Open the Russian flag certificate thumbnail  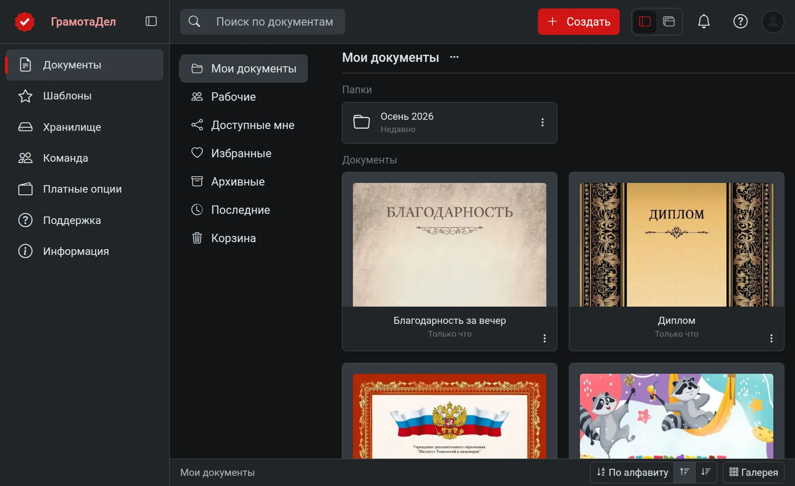pyautogui.click(x=449, y=416)
